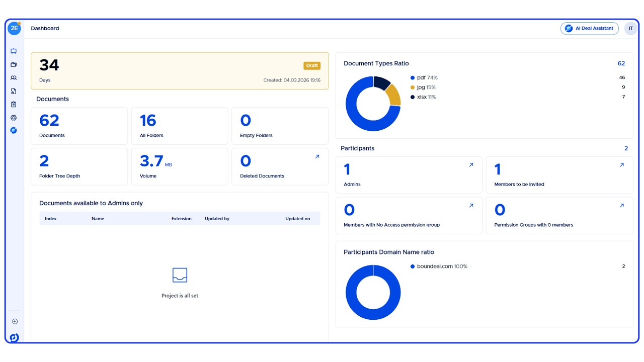Click the Documents count card showing 62

coord(79,126)
